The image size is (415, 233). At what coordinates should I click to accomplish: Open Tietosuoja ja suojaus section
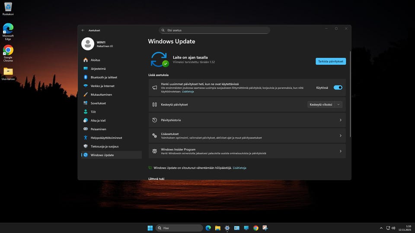pos(105,146)
